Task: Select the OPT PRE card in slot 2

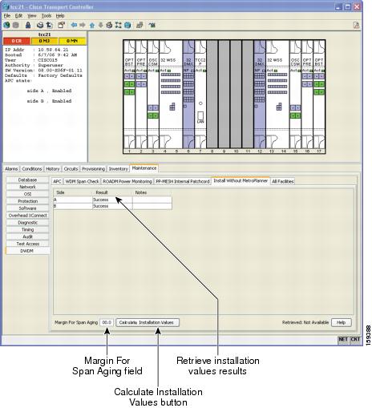Action: point(141,95)
